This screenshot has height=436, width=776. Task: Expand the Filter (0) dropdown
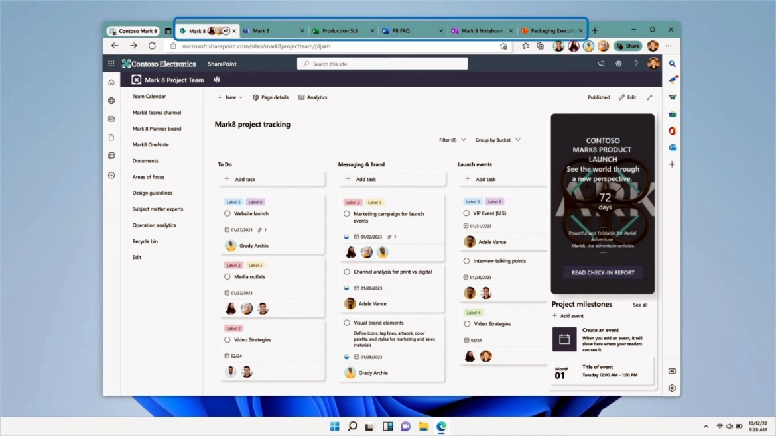pyautogui.click(x=452, y=140)
